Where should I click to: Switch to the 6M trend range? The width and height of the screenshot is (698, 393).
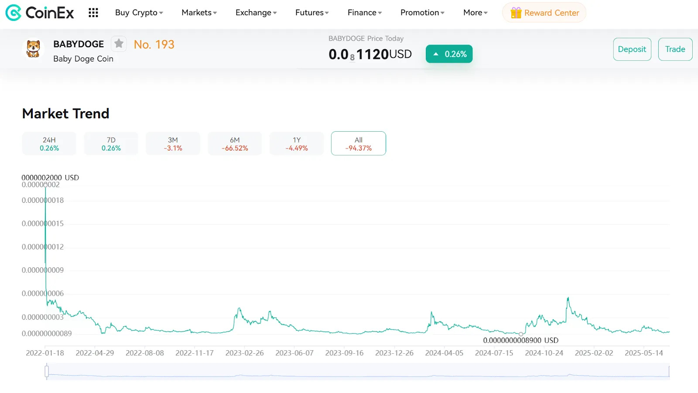[235, 144]
